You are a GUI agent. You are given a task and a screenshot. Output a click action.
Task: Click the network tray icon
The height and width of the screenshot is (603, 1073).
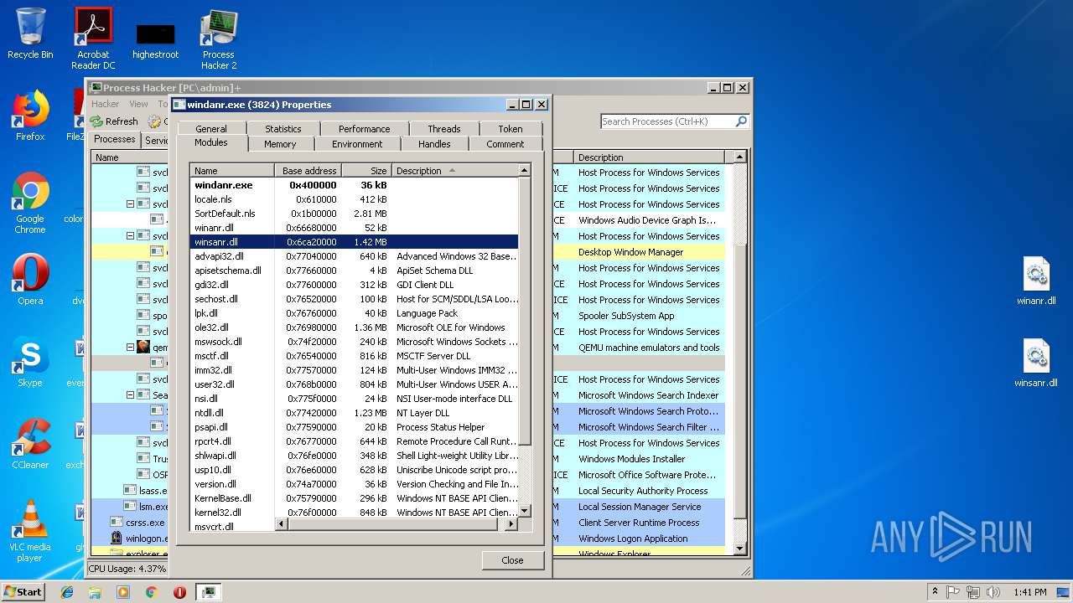pos(973,592)
